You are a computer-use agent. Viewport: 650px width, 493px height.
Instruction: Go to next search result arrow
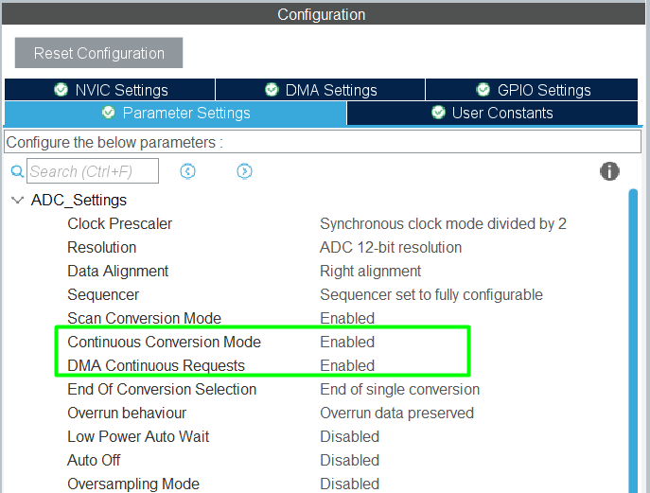[x=244, y=171]
